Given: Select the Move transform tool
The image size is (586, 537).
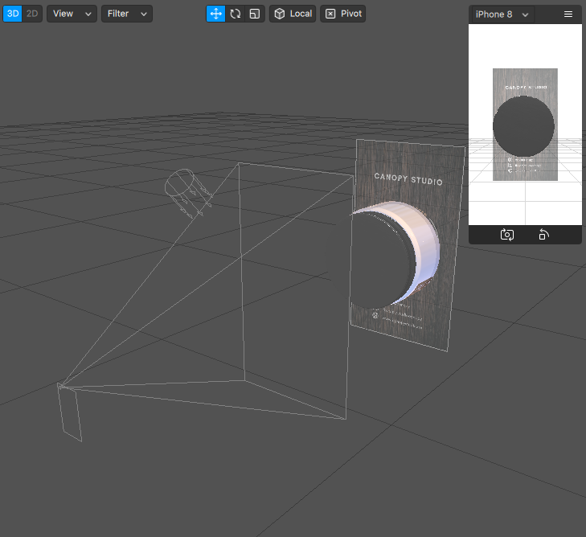Looking at the screenshot, I should pyautogui.click(x=216, y=14).
